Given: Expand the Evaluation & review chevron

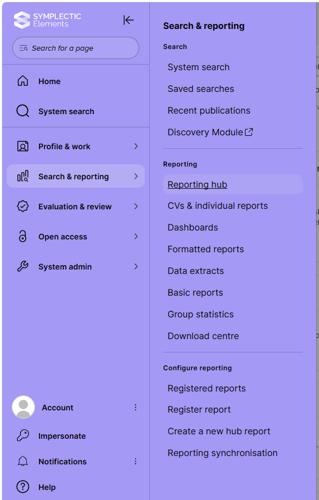Looking at the screenshot, I should coord(136,207).
